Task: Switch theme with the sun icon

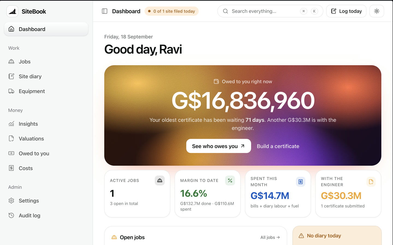Action: [x=377, y=11]
